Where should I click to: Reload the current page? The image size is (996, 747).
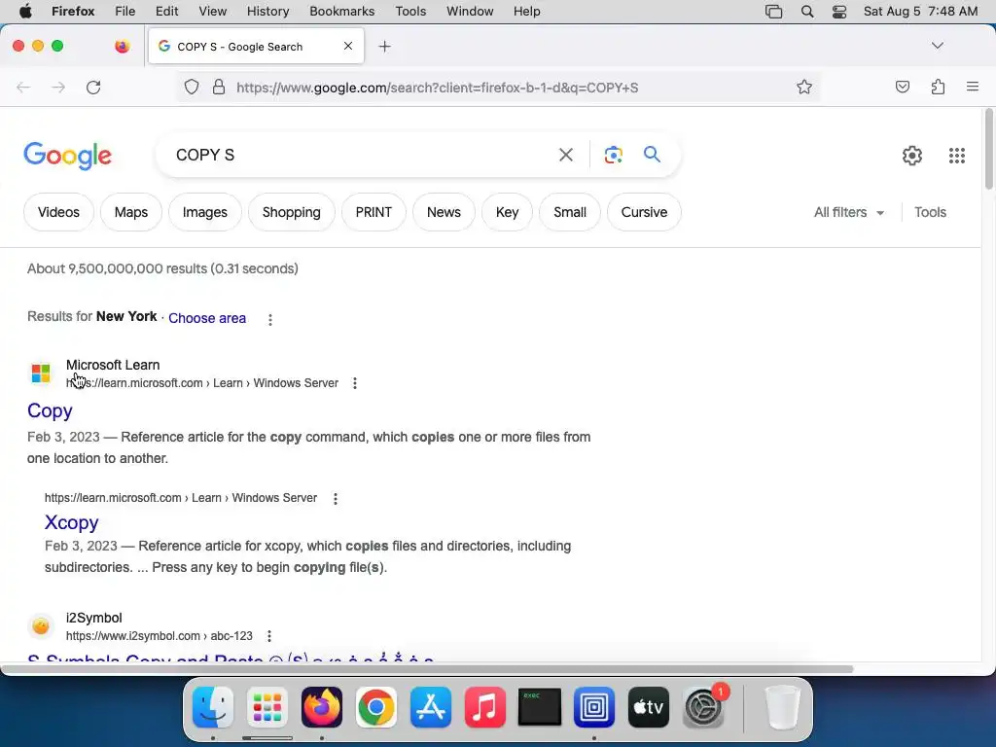[x=93, y=88]
